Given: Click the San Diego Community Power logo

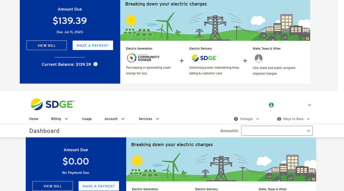Looking at the screenshot, I should [143, 58].
